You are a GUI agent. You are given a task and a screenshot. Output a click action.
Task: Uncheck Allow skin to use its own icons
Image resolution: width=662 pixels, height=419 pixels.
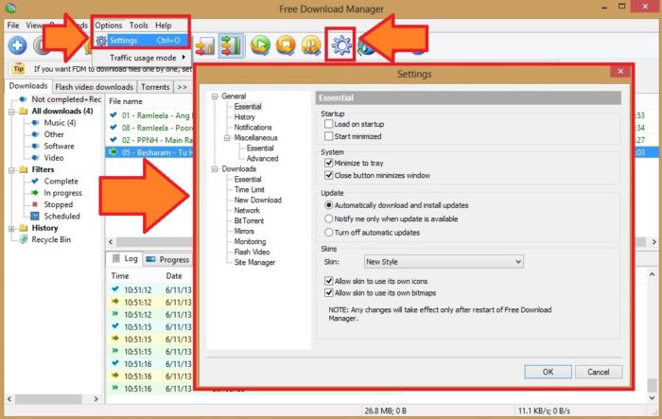coord(328,281)
